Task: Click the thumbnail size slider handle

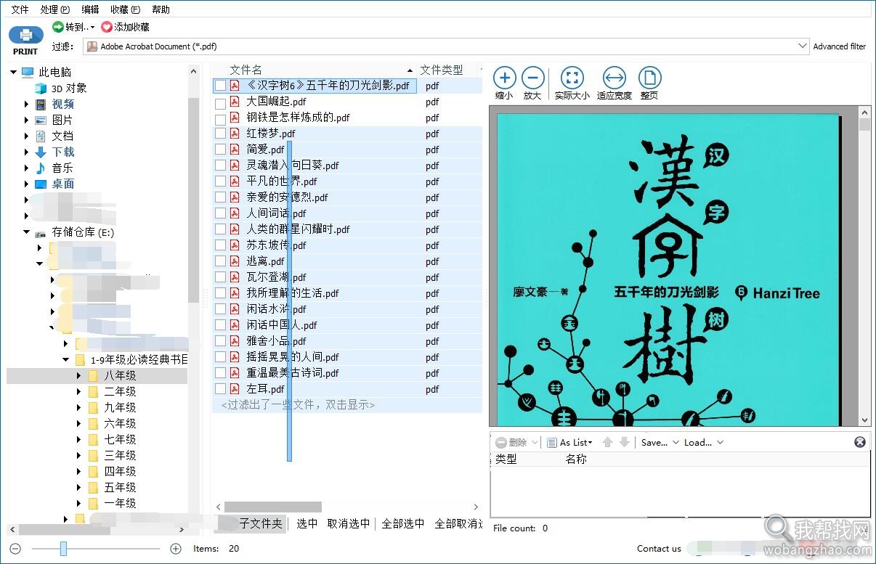Action: 63,549
